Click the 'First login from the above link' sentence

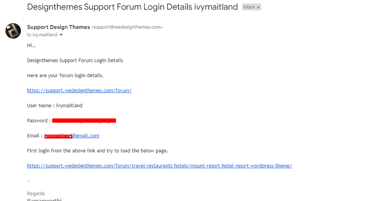coord(97,150)
